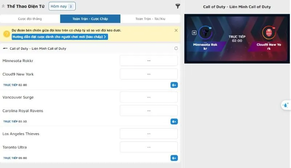The image size is (291, 168).
Task: Select the Carolina Royal Ravens odds box
Action: click(x=148, y=111)
